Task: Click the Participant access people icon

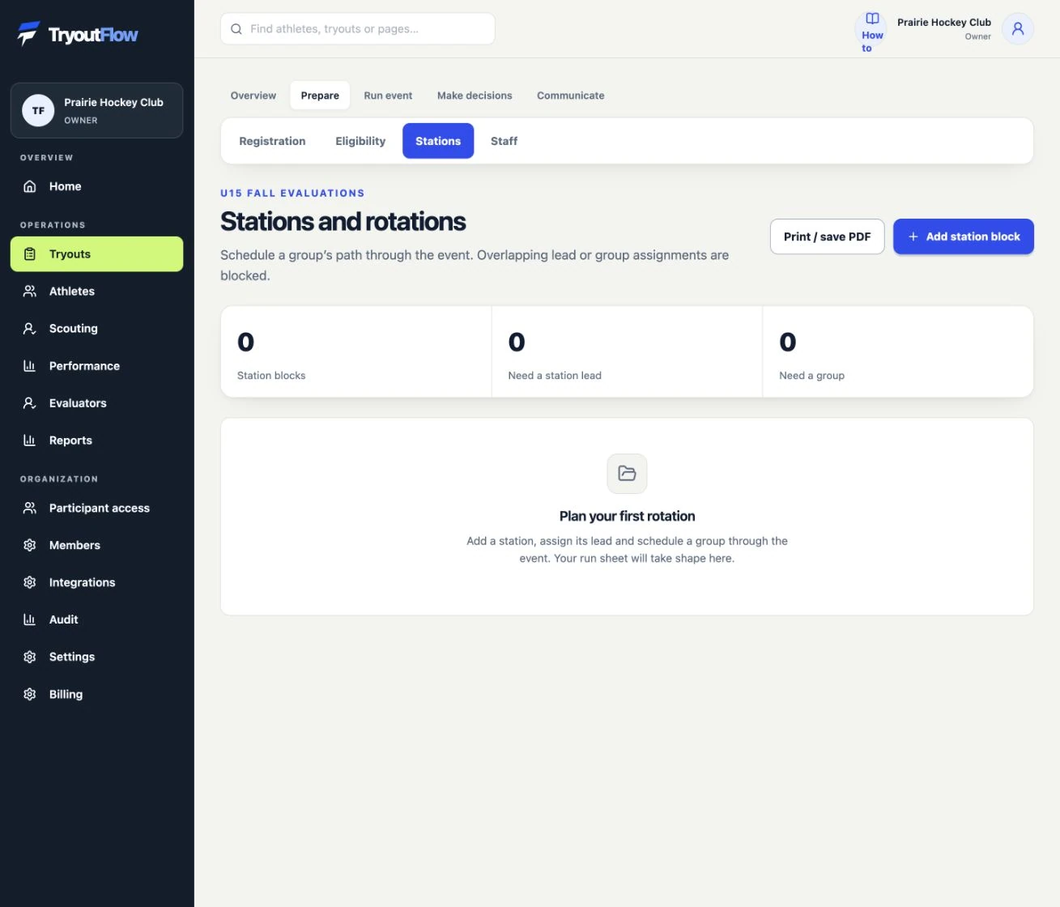Action: tap(30, 509)
